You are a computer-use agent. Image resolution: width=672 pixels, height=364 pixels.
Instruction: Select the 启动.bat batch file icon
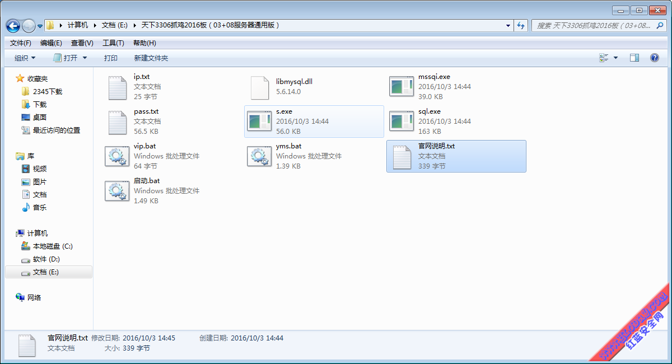point(117,191)
